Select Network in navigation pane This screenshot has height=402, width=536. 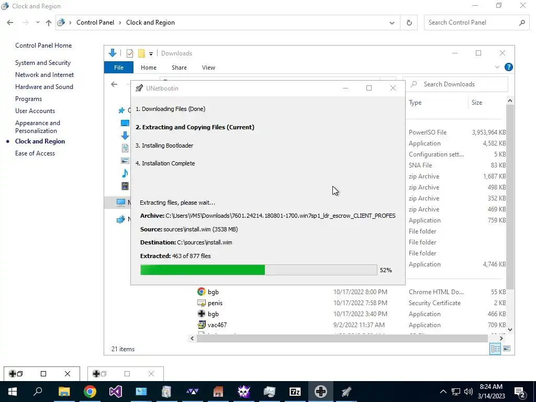[121, 219]
